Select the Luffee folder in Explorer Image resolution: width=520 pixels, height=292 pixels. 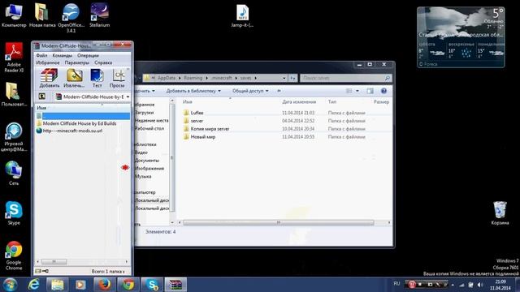pyautogui.click(x=197, y=113)
